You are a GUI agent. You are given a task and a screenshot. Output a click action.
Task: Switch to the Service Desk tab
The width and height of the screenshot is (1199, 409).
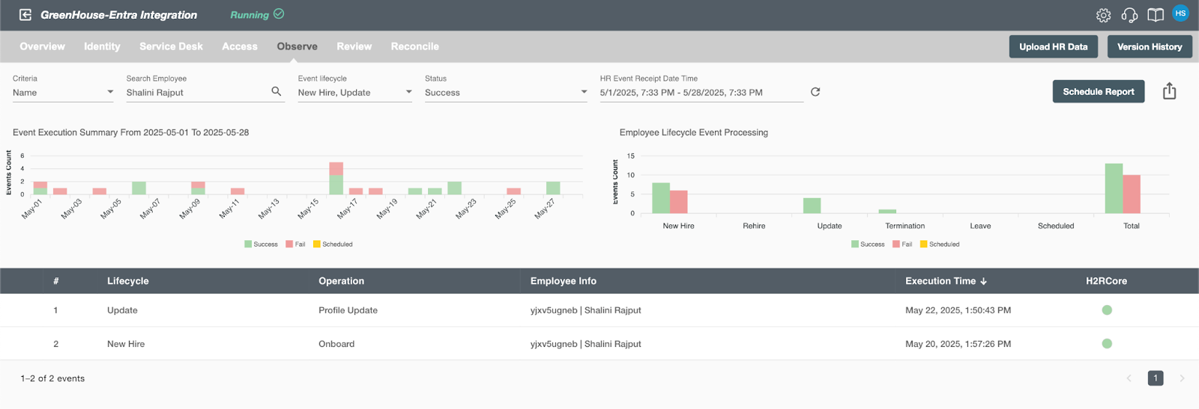coord(171,46)
